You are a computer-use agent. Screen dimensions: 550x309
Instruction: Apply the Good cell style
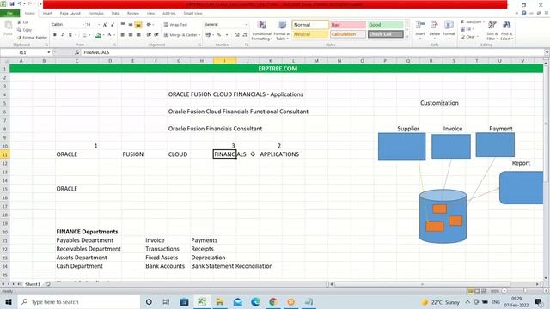385,25
